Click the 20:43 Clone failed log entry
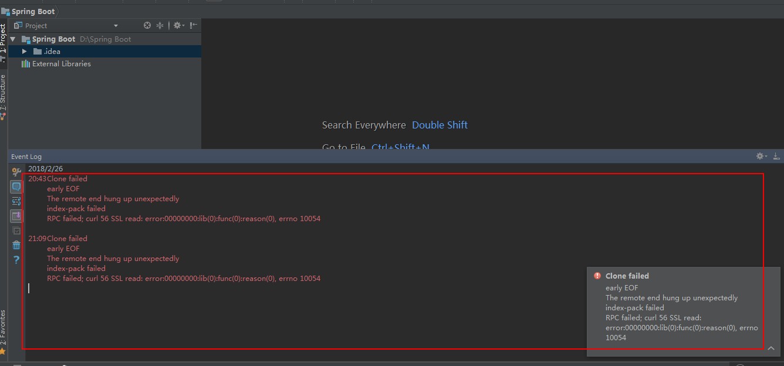 [x=58, y=178]
